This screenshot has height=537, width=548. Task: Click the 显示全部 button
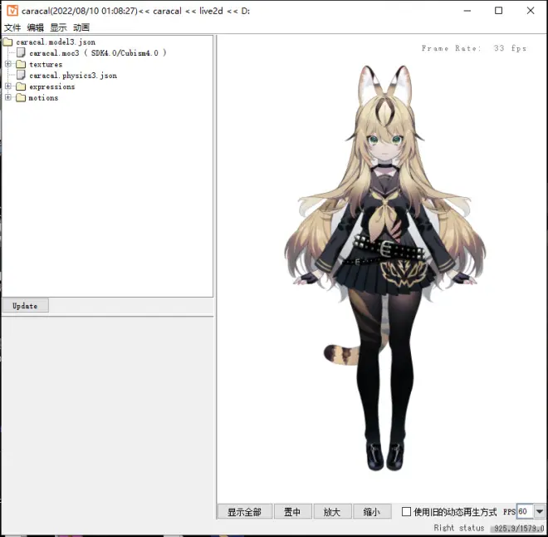[x=245, y=512]
